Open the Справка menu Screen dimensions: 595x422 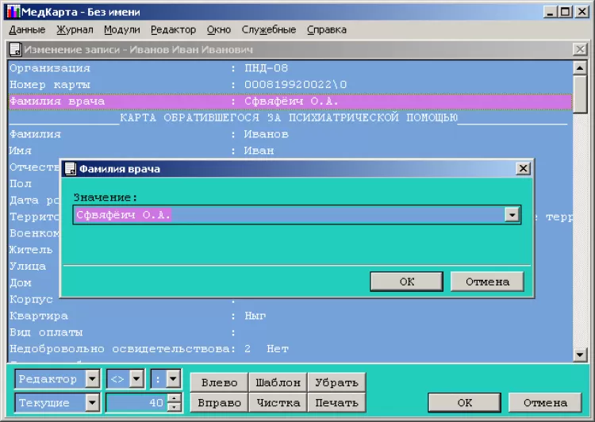click(x=326, y=29)
